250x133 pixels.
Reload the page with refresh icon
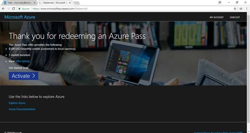[x=14, y=9]
